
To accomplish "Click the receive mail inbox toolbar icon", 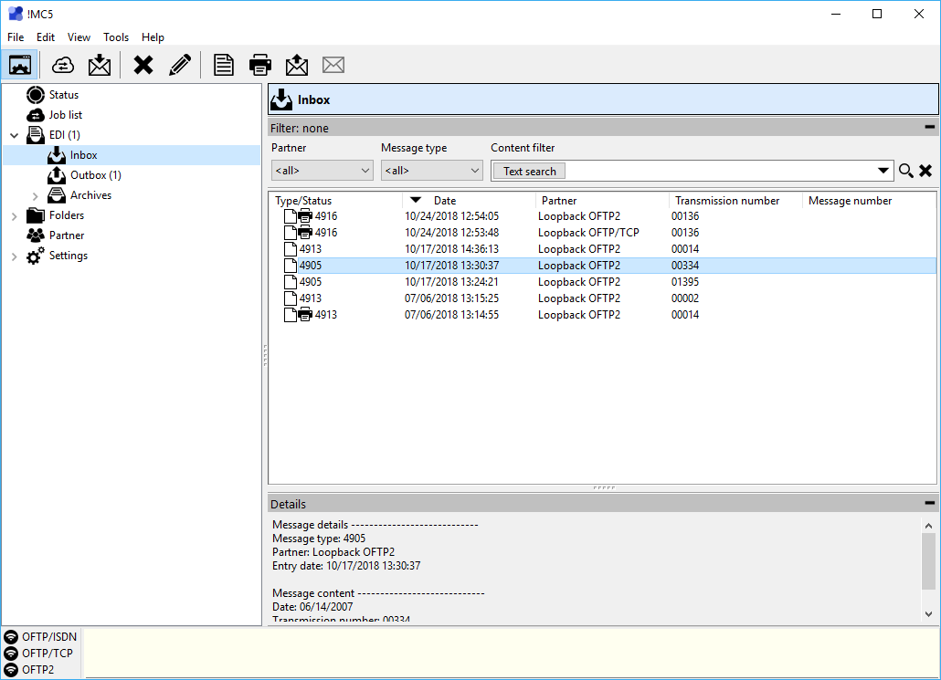I will (x=100, y=65).
